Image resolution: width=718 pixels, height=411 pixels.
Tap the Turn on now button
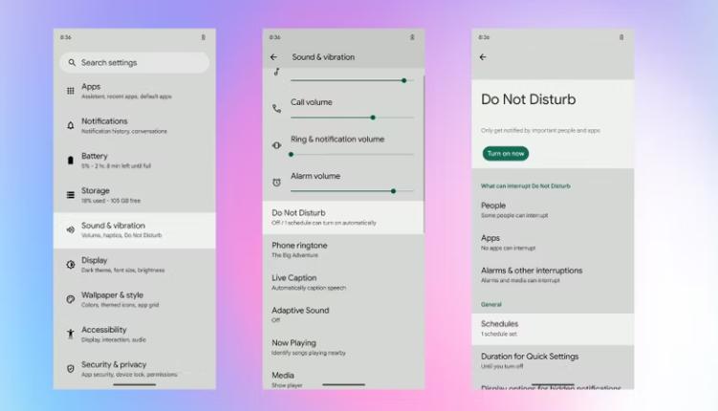[506, 153]
